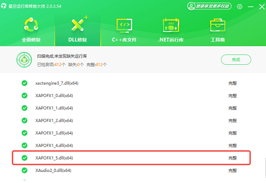Open the .NET运行库 tab
The height and width of the screenshot is (183, 266).
tap(171, 40)
